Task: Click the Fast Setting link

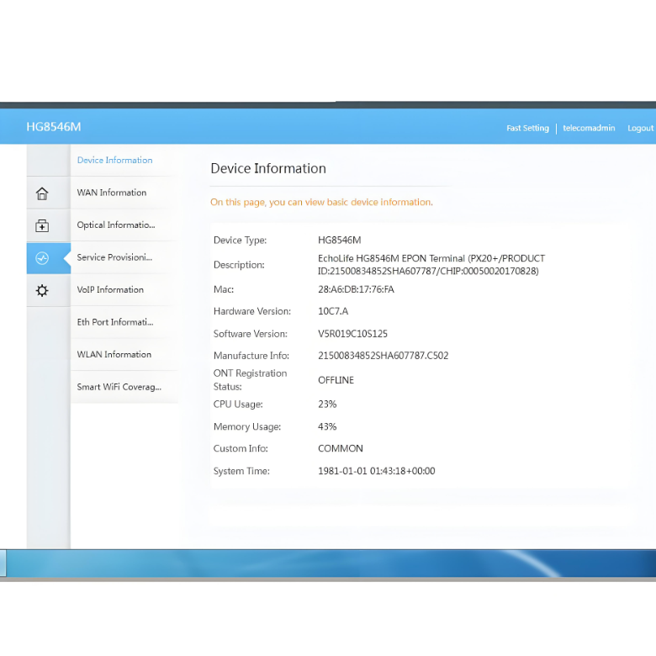Action: (527, 128)
